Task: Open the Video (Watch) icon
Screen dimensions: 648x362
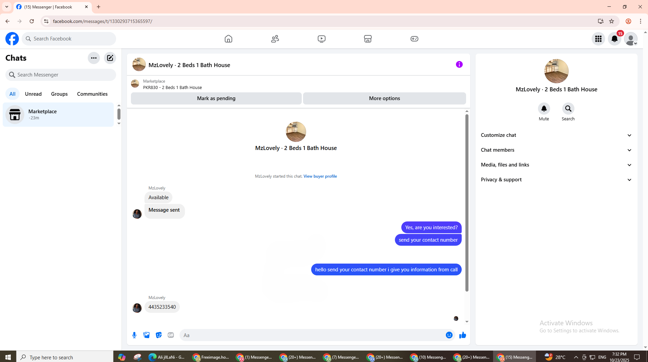Action: click(322, 39)
